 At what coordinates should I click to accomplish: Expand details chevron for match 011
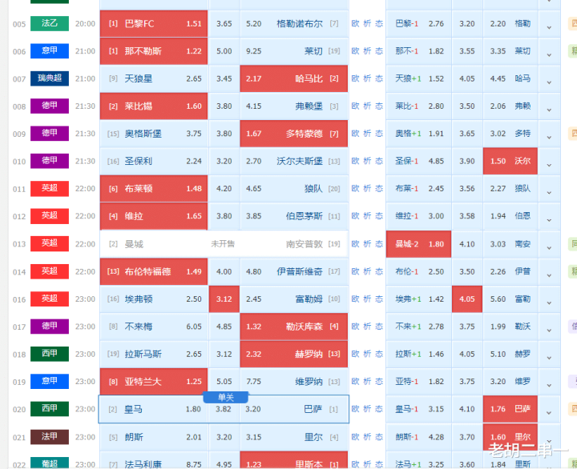(x=549, y=193)
